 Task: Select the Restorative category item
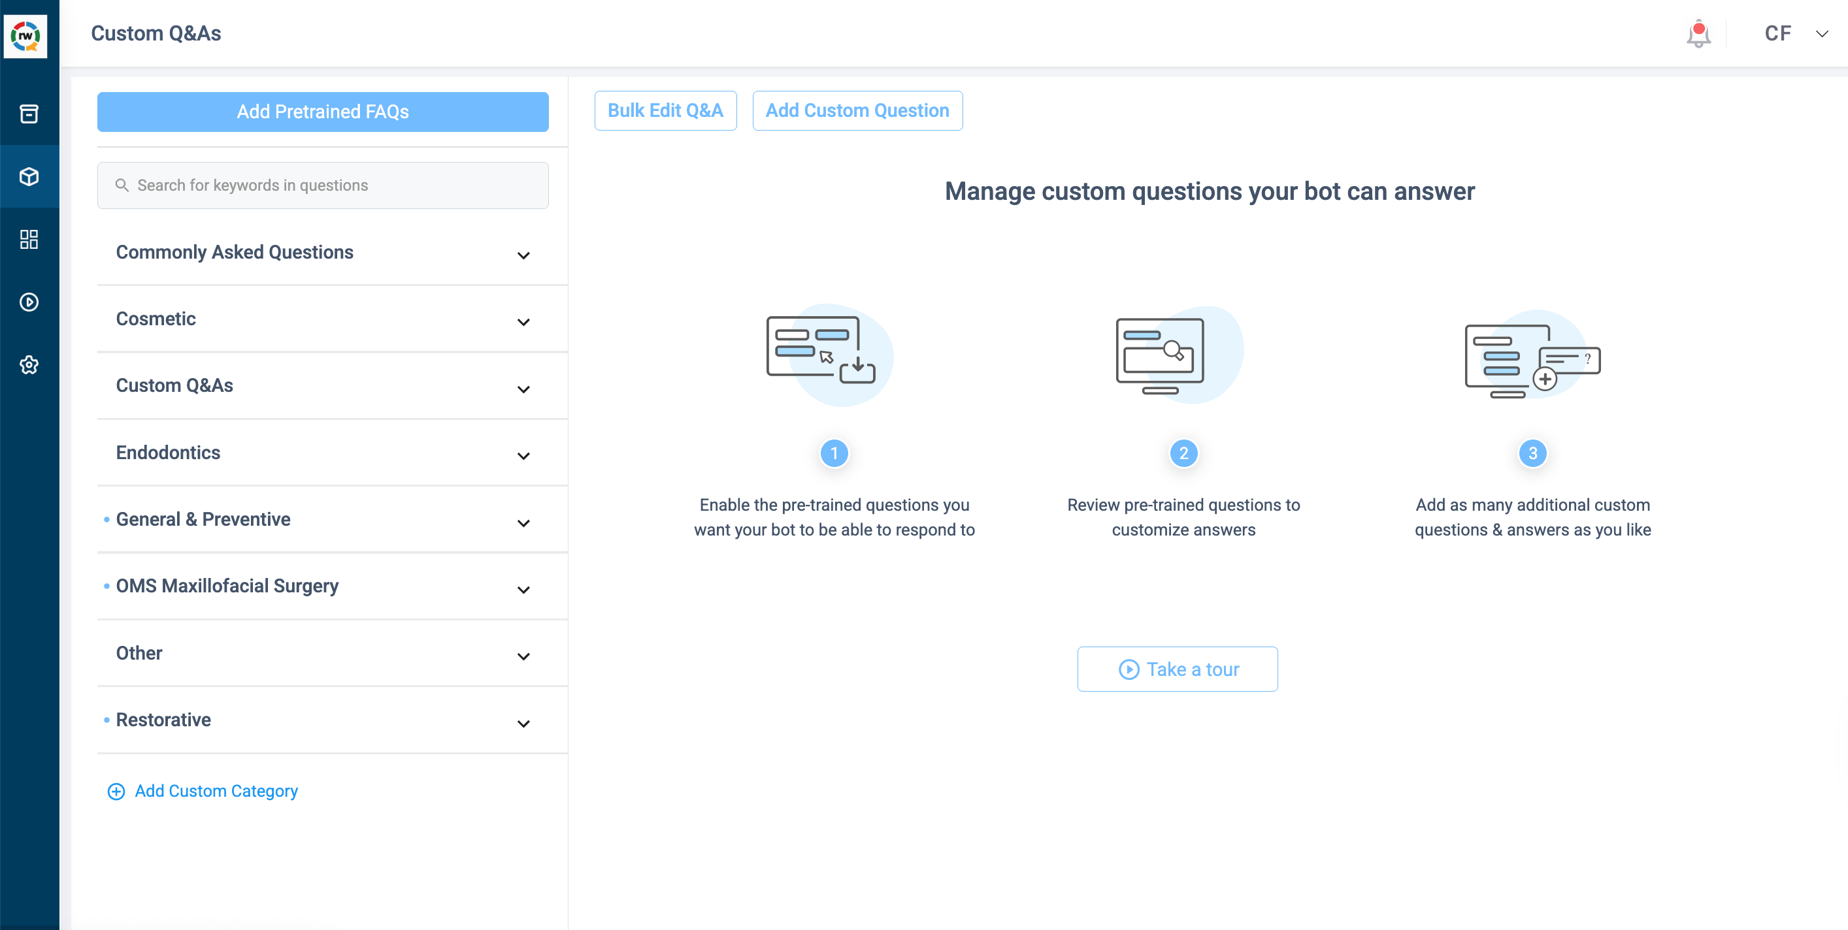click(163, 719)
